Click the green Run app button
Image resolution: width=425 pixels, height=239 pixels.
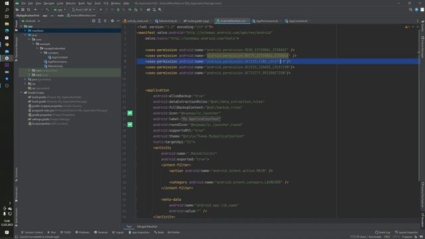point(101,9)
